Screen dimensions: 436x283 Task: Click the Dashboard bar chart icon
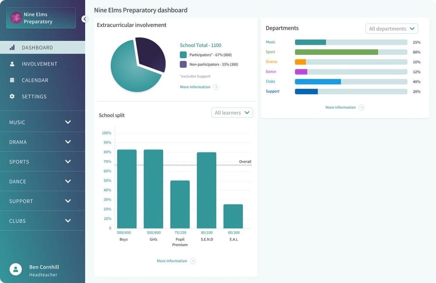[12, 48]
